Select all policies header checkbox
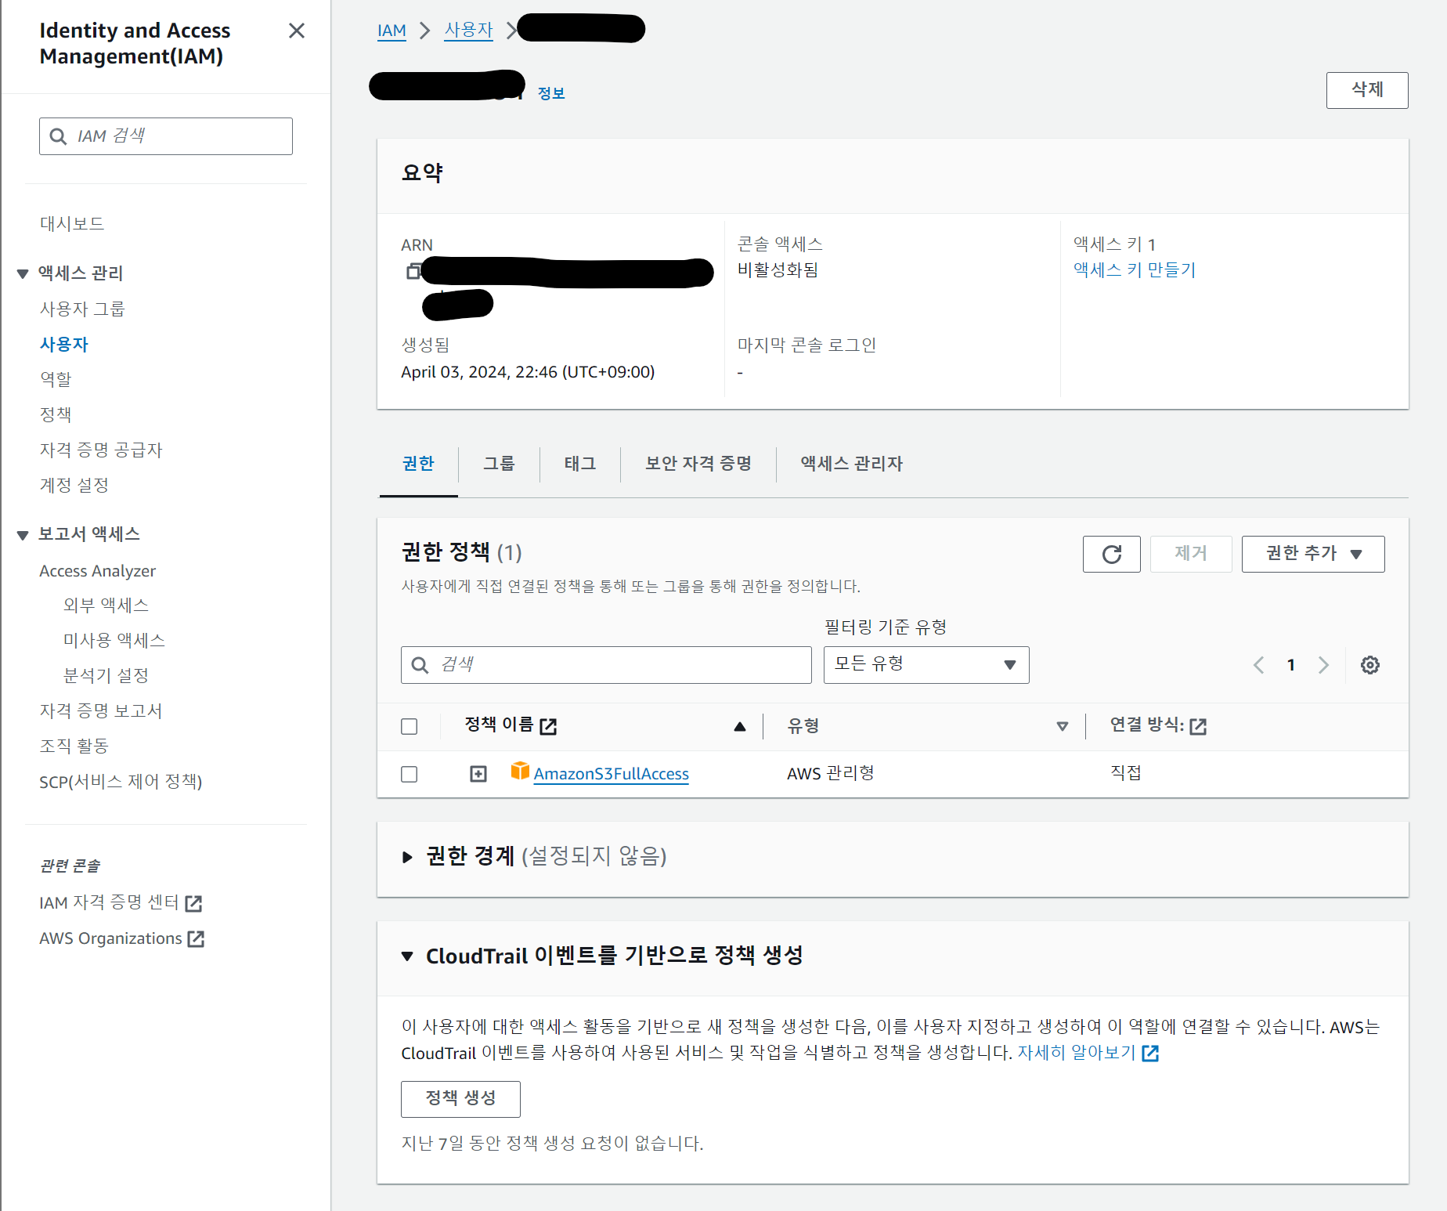Image resolution: width=1447 pixels, height=1211 pixels. pos(409,726)
